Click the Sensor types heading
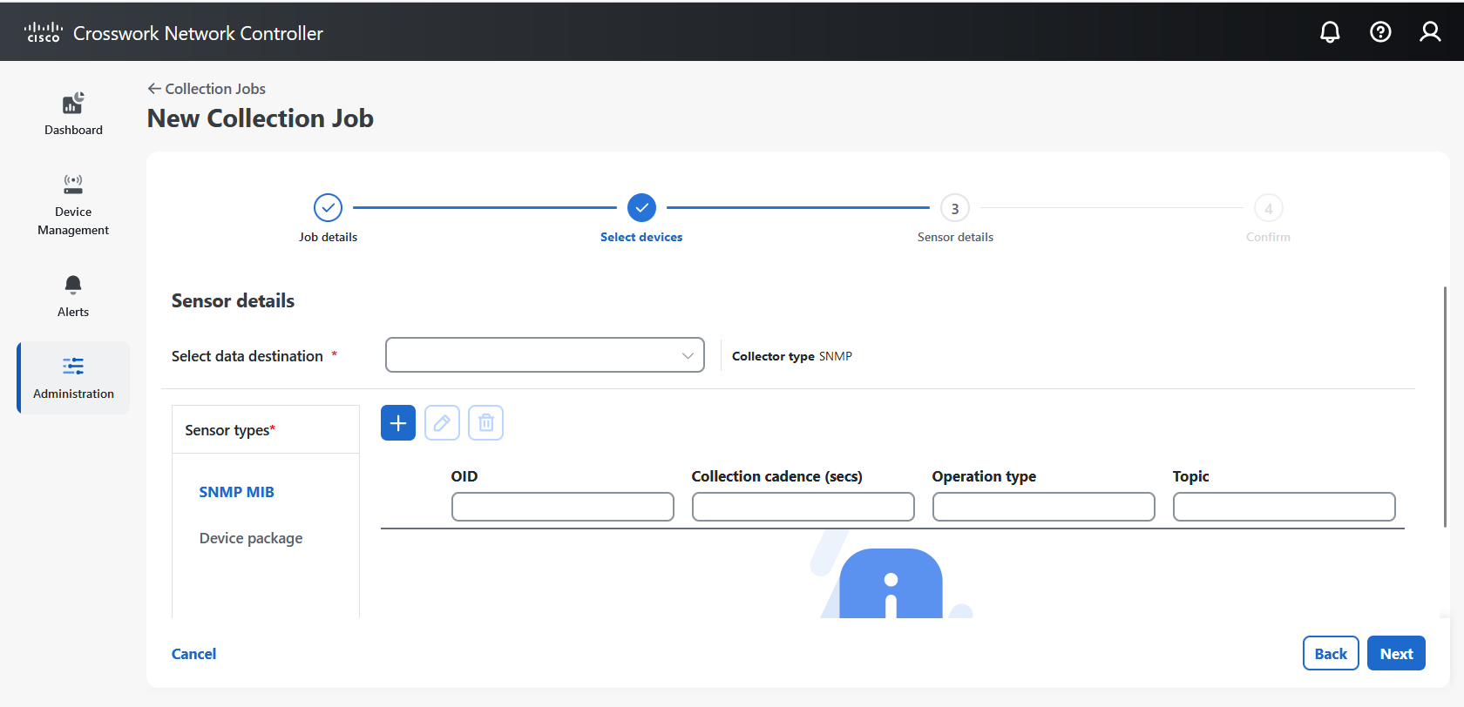This screenshot has width=1464, height=707. coord(230,430)
